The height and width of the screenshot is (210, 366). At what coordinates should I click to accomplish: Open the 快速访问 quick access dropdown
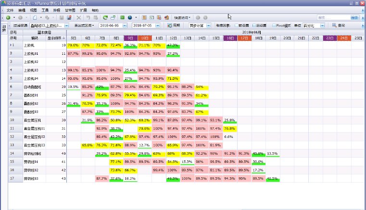pos(182,17)
